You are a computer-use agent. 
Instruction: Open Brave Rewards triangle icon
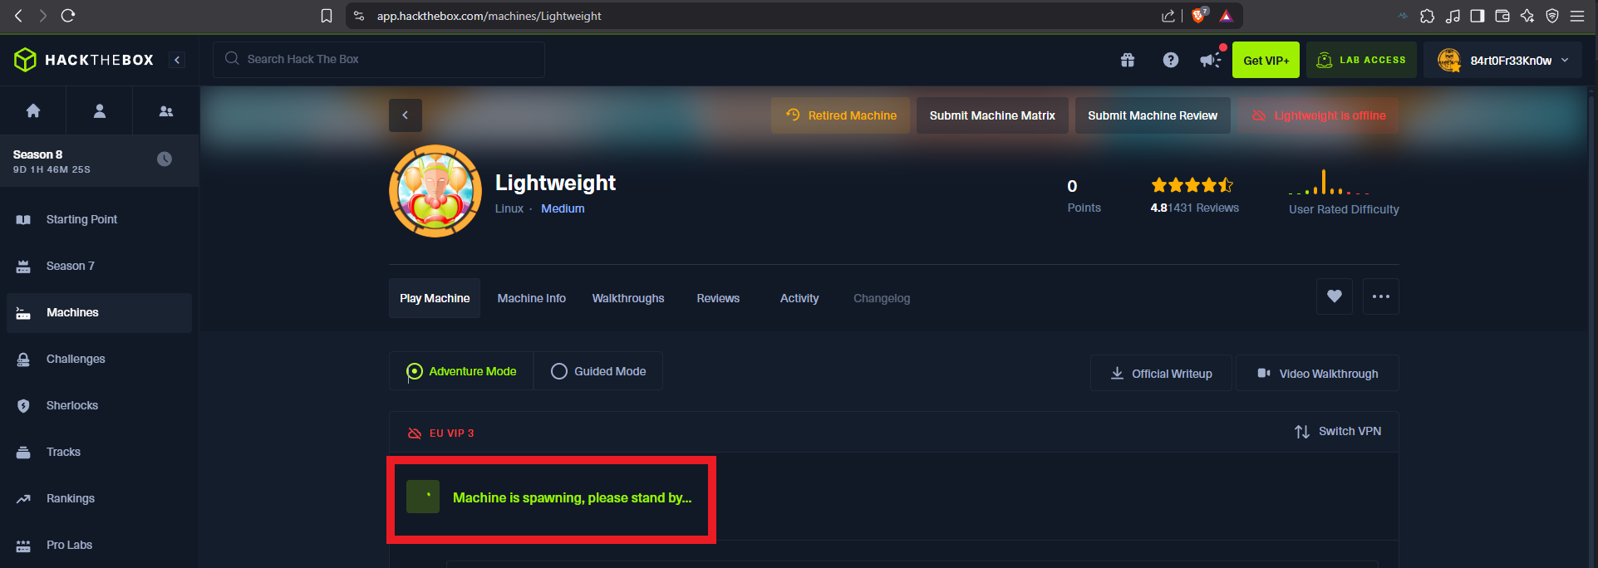pyautogui.click(x=1227, y=16)
